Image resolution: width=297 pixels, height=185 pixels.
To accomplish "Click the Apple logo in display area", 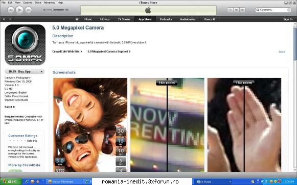I will (x=148, y=10).
